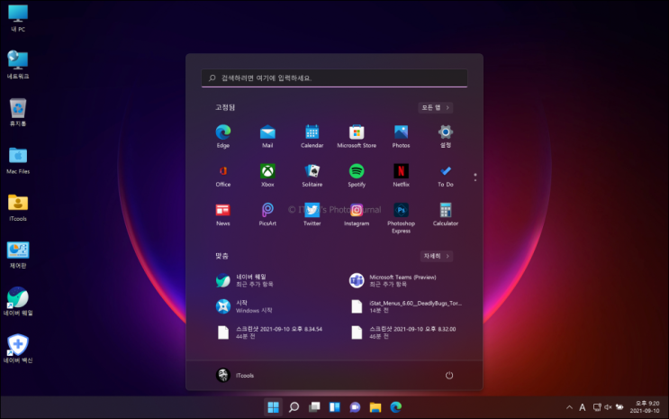Launch Instagram
Viewport: 669px width, 419px height.
pyautogui.click(x=357, y=214)
